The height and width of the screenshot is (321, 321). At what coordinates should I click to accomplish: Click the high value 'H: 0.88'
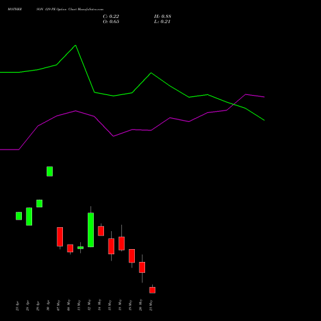(x=162, y=17)
